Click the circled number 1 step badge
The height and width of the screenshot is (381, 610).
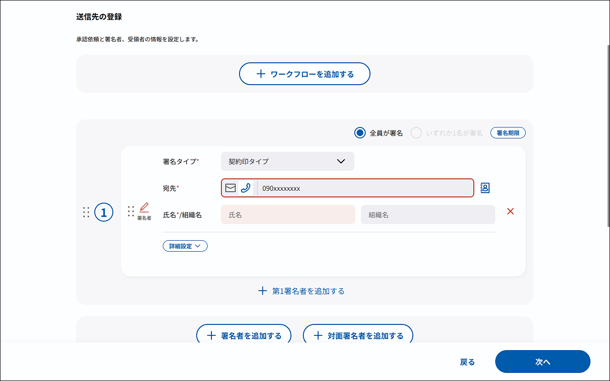pos(104,212)
